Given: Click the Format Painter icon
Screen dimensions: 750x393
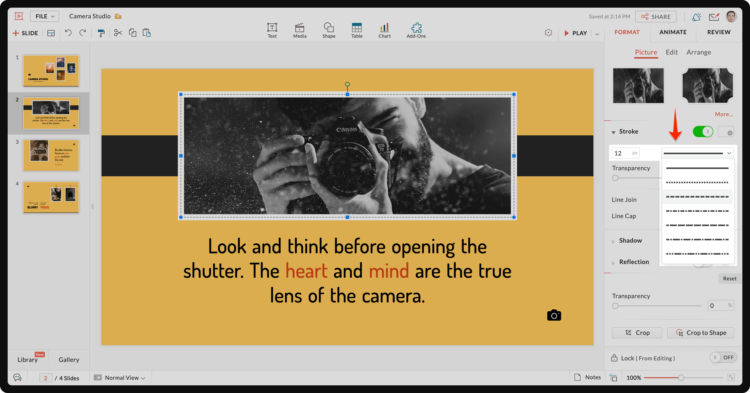Looking at the screenshot, I should pos(101,33).
